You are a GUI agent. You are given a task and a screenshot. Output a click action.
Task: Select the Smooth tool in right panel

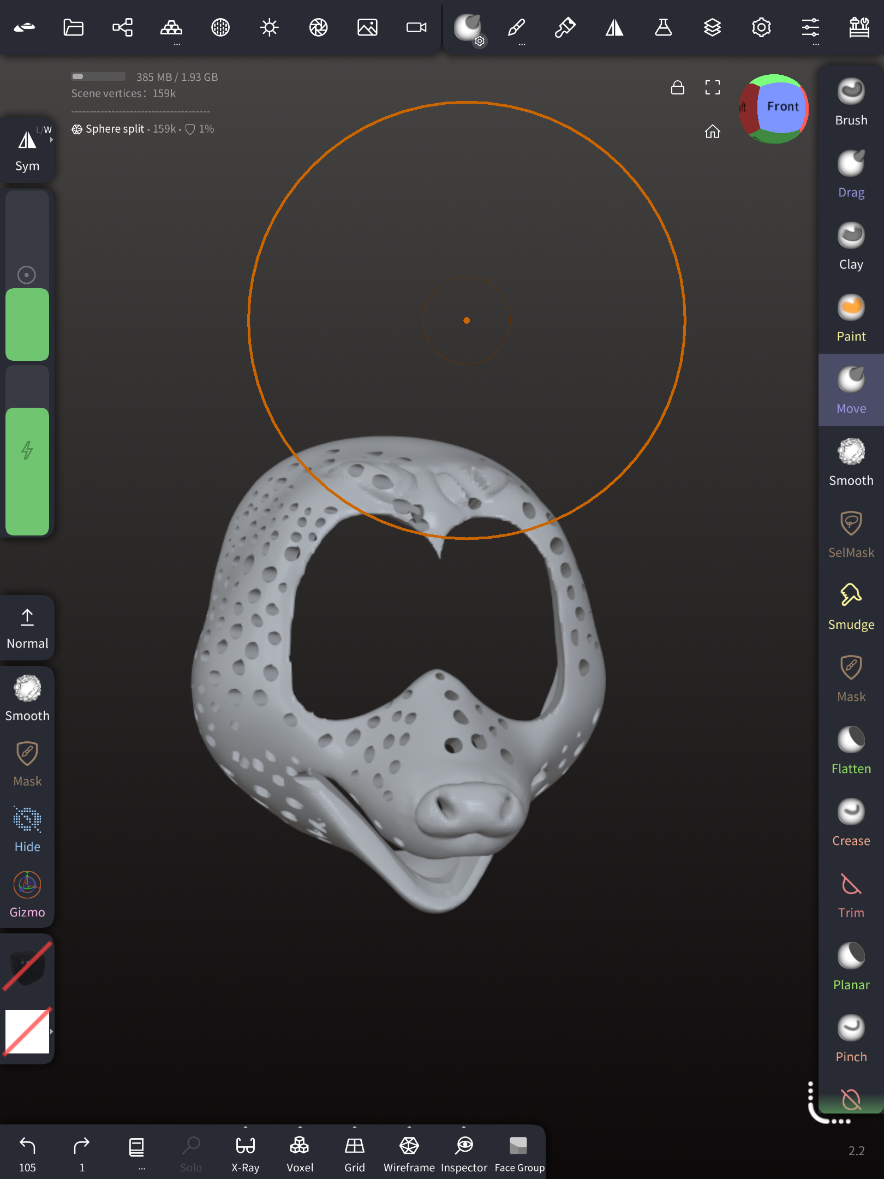click(x=851, y=462)
